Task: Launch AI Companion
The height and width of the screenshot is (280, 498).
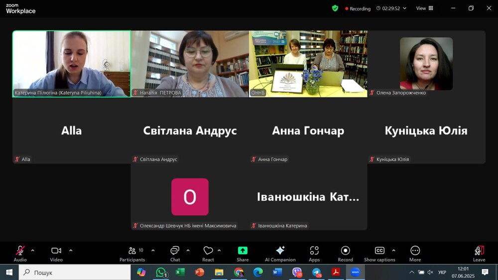Action: (x=280, y=253)
